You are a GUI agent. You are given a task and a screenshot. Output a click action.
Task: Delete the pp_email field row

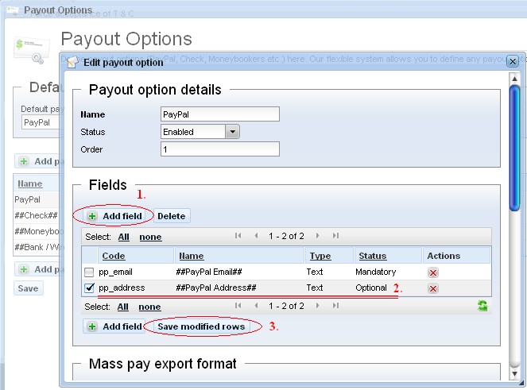point(433,272)
